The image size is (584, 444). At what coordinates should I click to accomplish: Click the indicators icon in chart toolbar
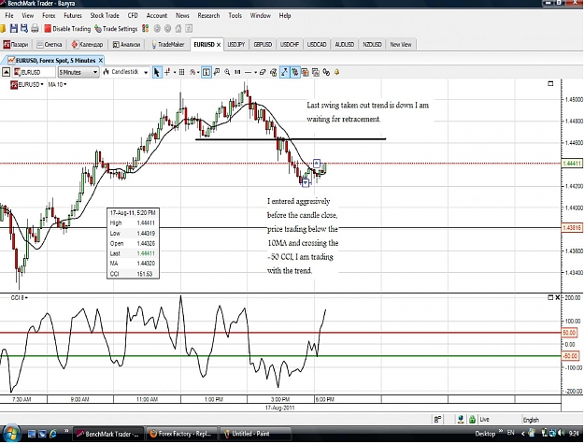click(x=192, y=72)
